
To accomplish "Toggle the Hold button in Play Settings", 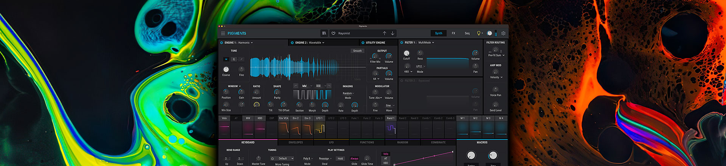I will coord(340,158).
